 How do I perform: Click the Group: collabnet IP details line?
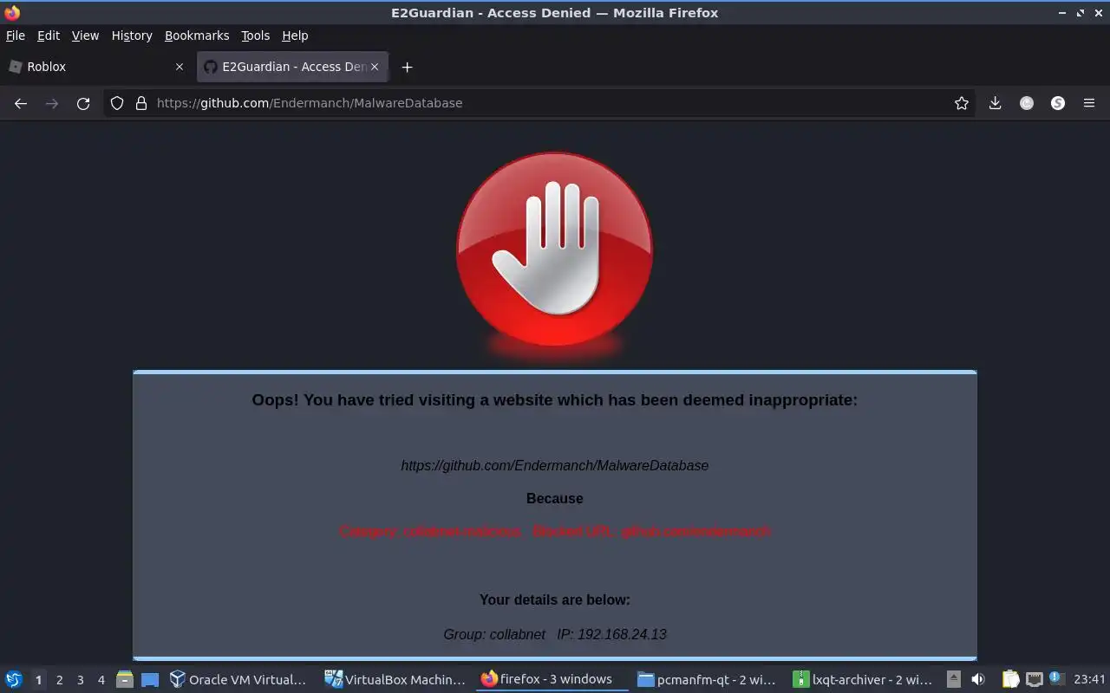[x=555, y=634]
